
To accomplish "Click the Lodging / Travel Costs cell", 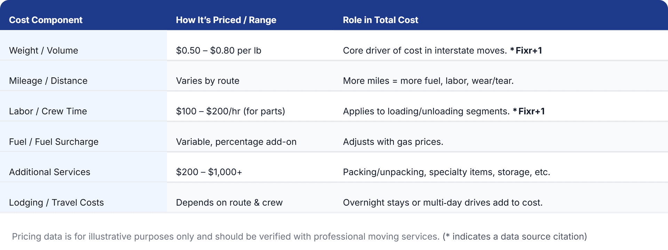I will (56, 202).
